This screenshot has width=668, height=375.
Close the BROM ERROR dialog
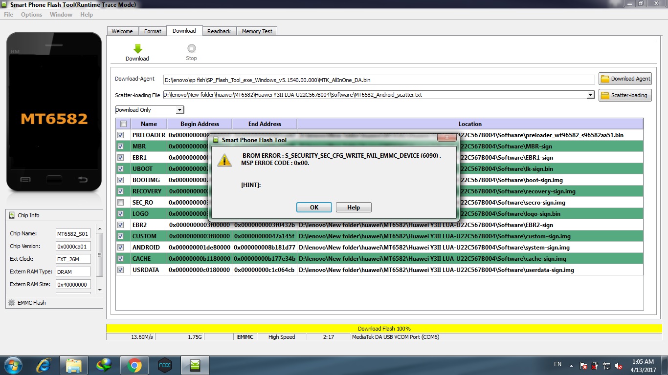click(x=446, y=139)
